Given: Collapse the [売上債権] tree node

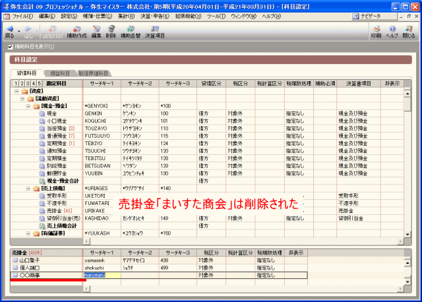Looking at the screenshot, I should pyautogui.click(x=28, y=189).
